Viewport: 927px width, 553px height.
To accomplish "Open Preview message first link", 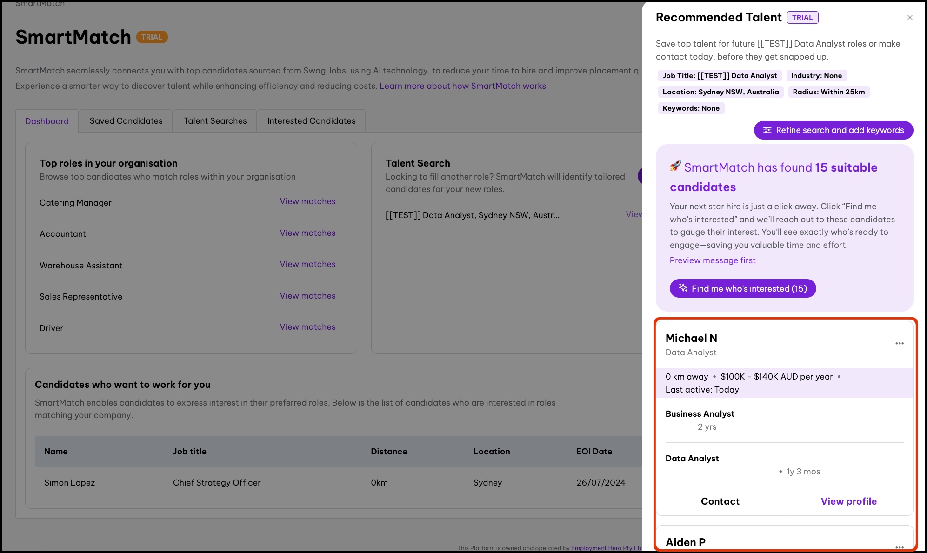I will [x=712, y=260].
